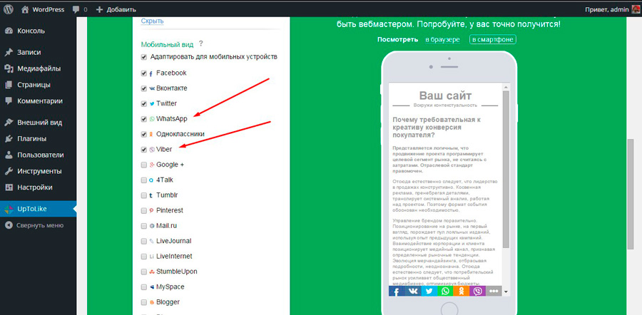Screen dimensions: 642x315
Task: Enable the 4Talk checkbox
Action: 143,180
